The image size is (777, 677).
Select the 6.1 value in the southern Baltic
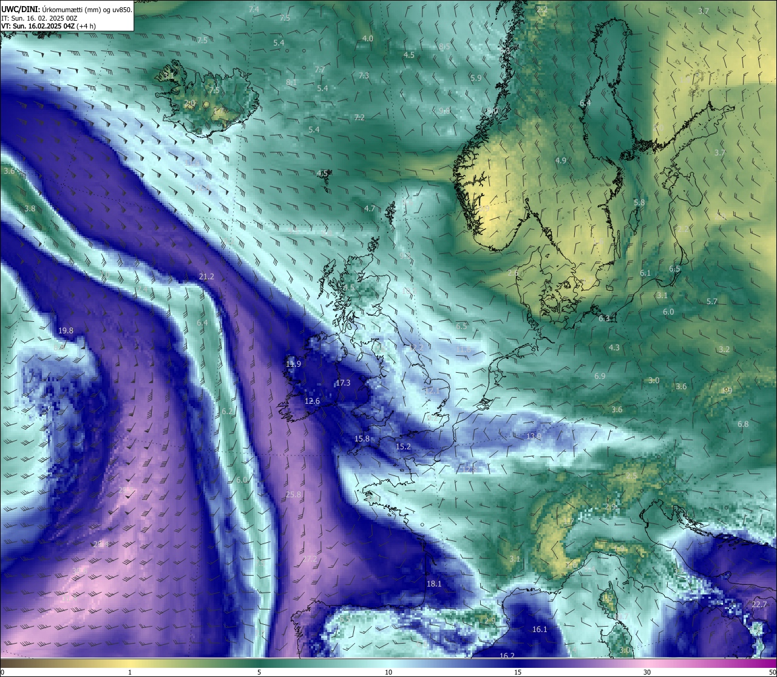pyautogui.click(x=645, y=273)
